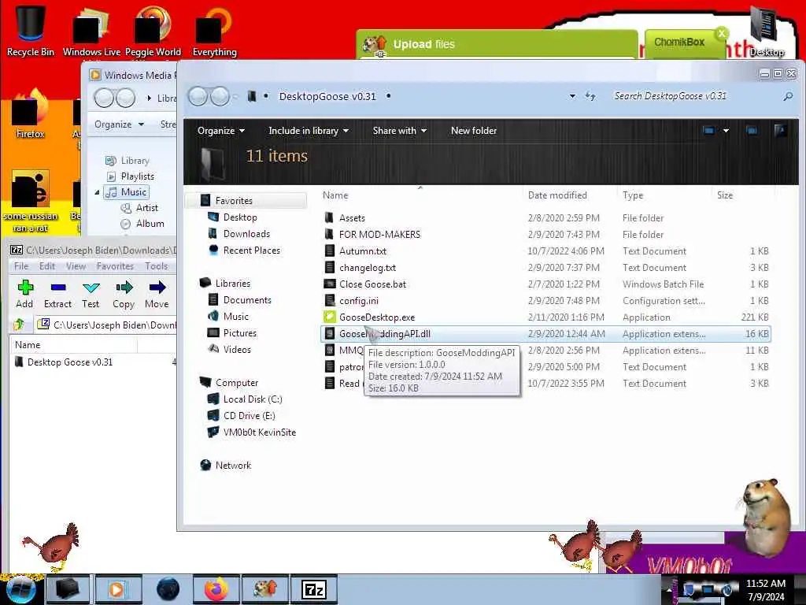Select the GooseDesktop.exe file
Image resolution: width=806 pixels, height=605 pixels.
(x=377, y=317)
